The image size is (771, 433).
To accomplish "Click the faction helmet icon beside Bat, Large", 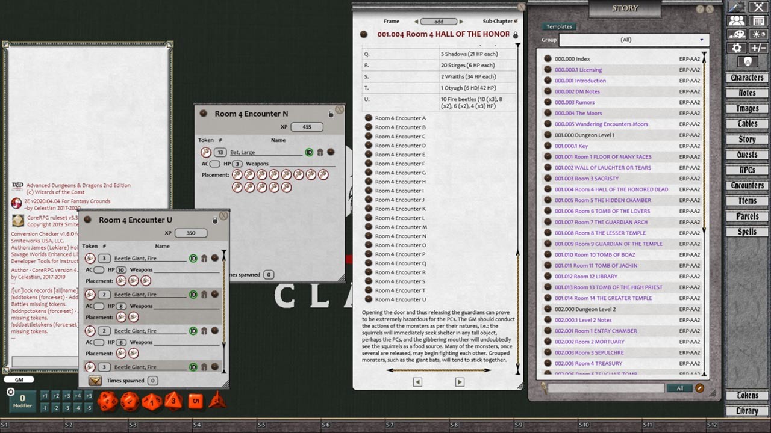I will pos(320,152).
